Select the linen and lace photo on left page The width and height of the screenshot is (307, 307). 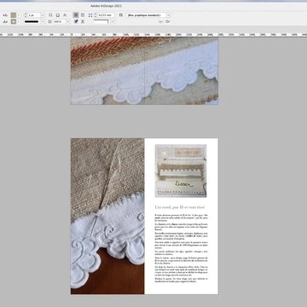coord(107,216)
